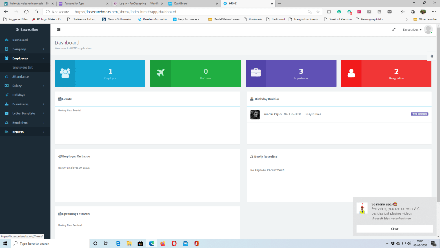Click the Employees people icon in sidebar
The image size is (440, 248).
tap(7, 58)
